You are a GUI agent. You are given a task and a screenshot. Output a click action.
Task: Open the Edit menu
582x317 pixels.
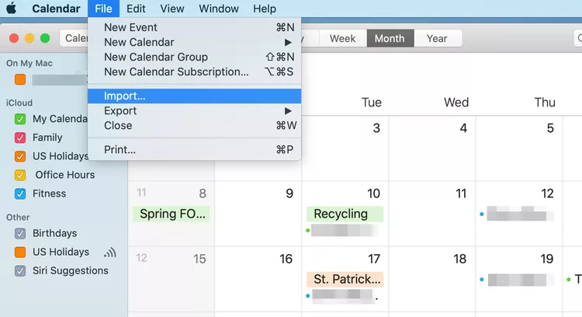pos(136,9)
